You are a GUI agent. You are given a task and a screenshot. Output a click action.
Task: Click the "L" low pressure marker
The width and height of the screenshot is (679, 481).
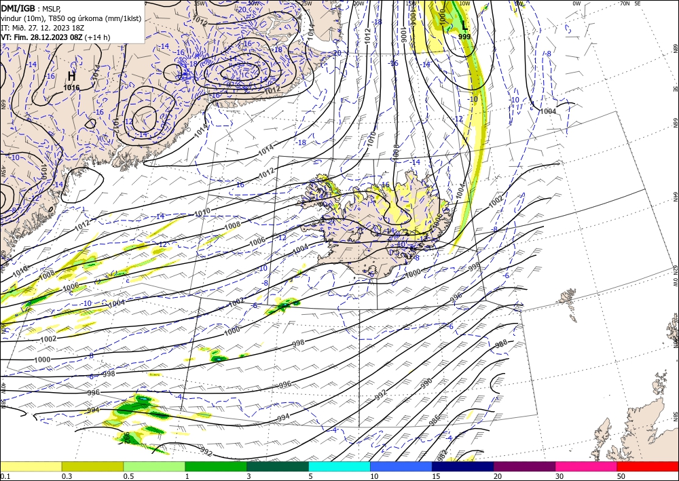pyautogui.click(x=464, y=26)
